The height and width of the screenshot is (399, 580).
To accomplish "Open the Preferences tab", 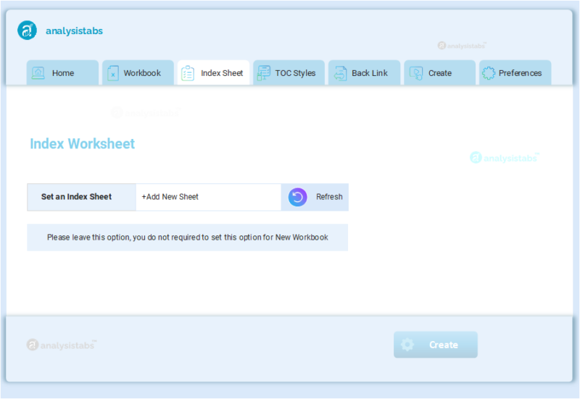I will (x=520, y=73).
